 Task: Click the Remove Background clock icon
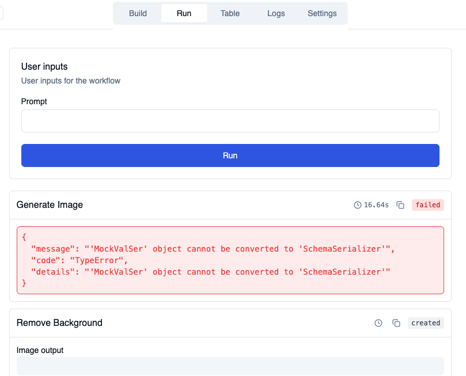tap(378, 323)
